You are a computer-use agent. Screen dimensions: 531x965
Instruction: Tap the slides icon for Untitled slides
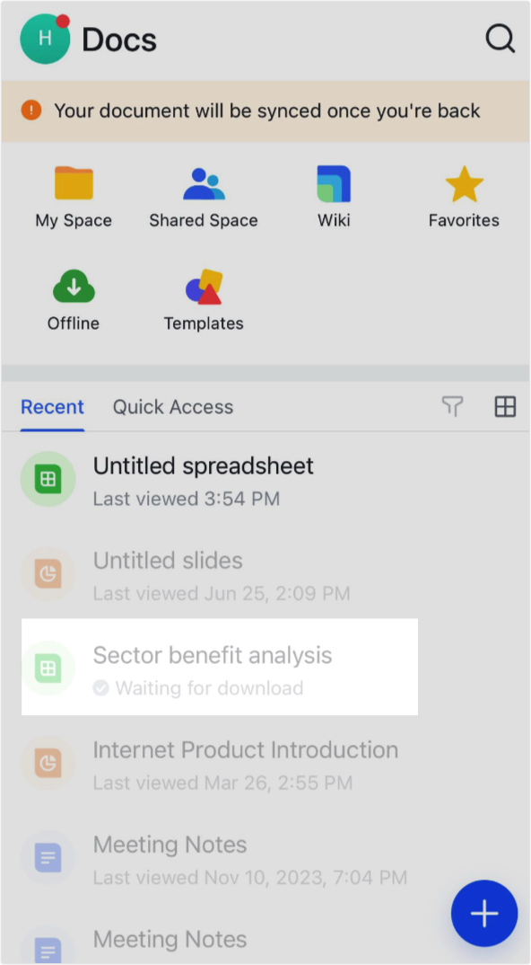pos(48,573)
